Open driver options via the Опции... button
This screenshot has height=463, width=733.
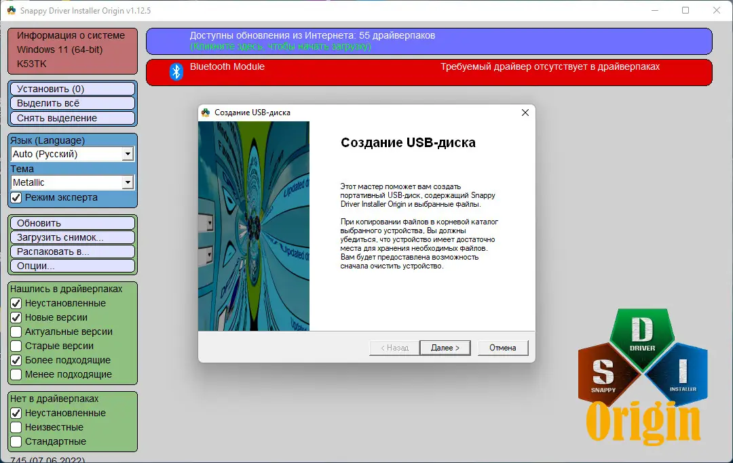click(71, 266)
